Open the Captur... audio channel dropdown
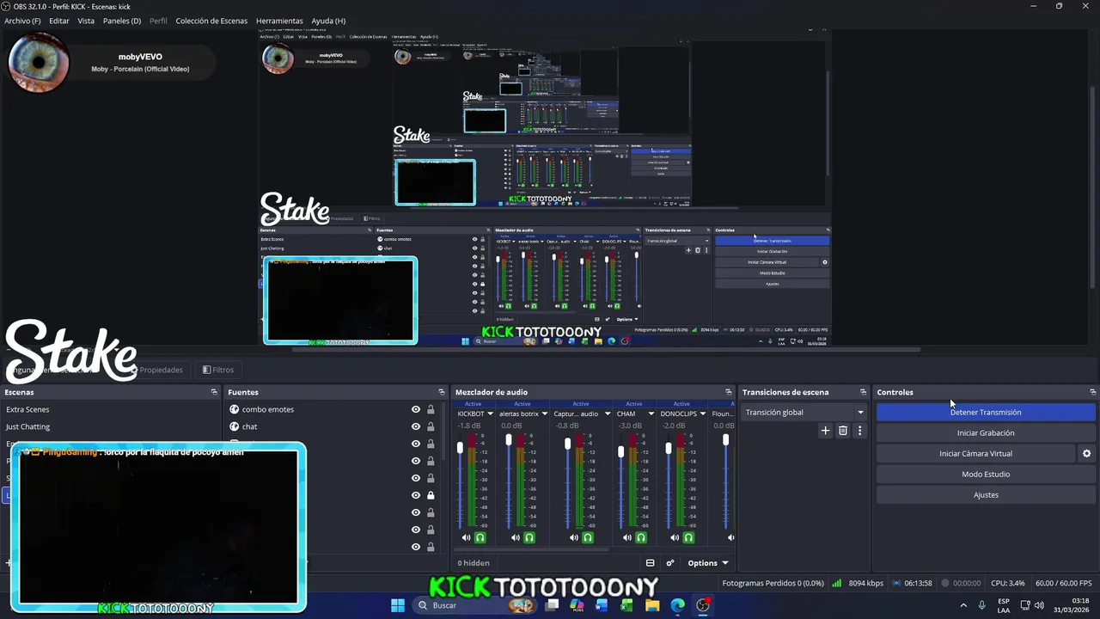The image size is (1100, 619). pos(607,414)
